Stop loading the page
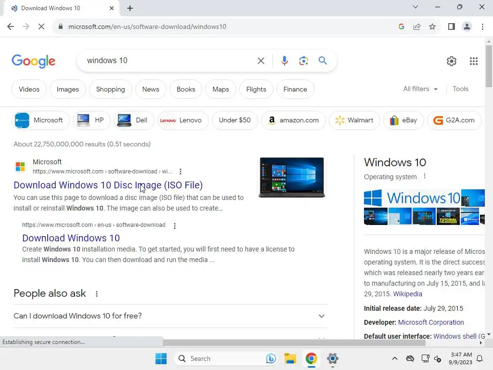 [x=41, y=27]
